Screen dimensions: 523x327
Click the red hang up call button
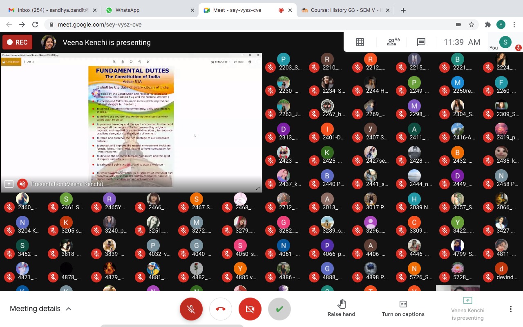(x=220, y=309)
